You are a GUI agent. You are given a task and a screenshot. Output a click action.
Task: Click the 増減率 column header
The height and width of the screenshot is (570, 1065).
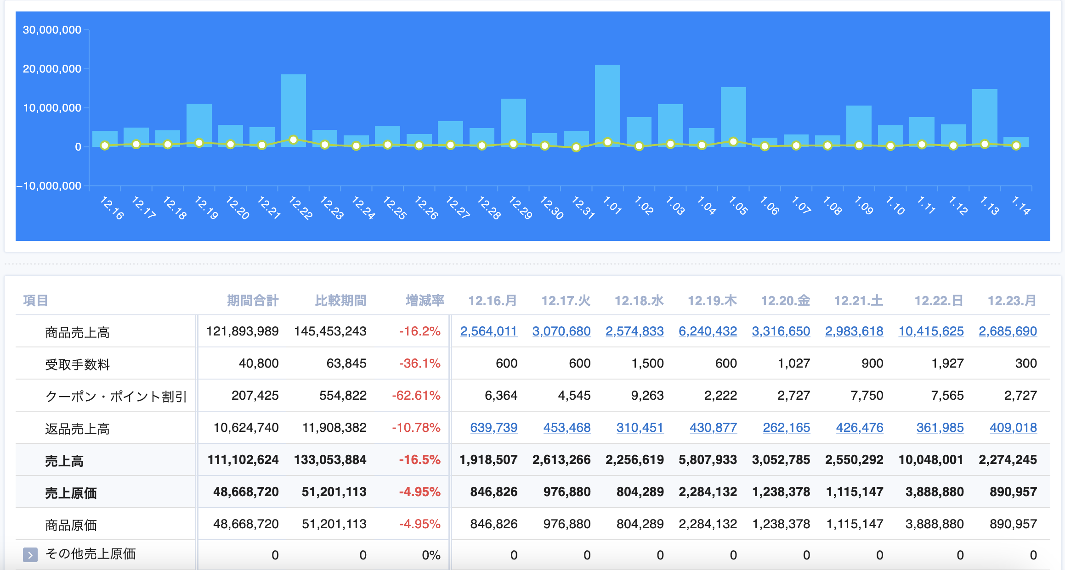(425, 301)
